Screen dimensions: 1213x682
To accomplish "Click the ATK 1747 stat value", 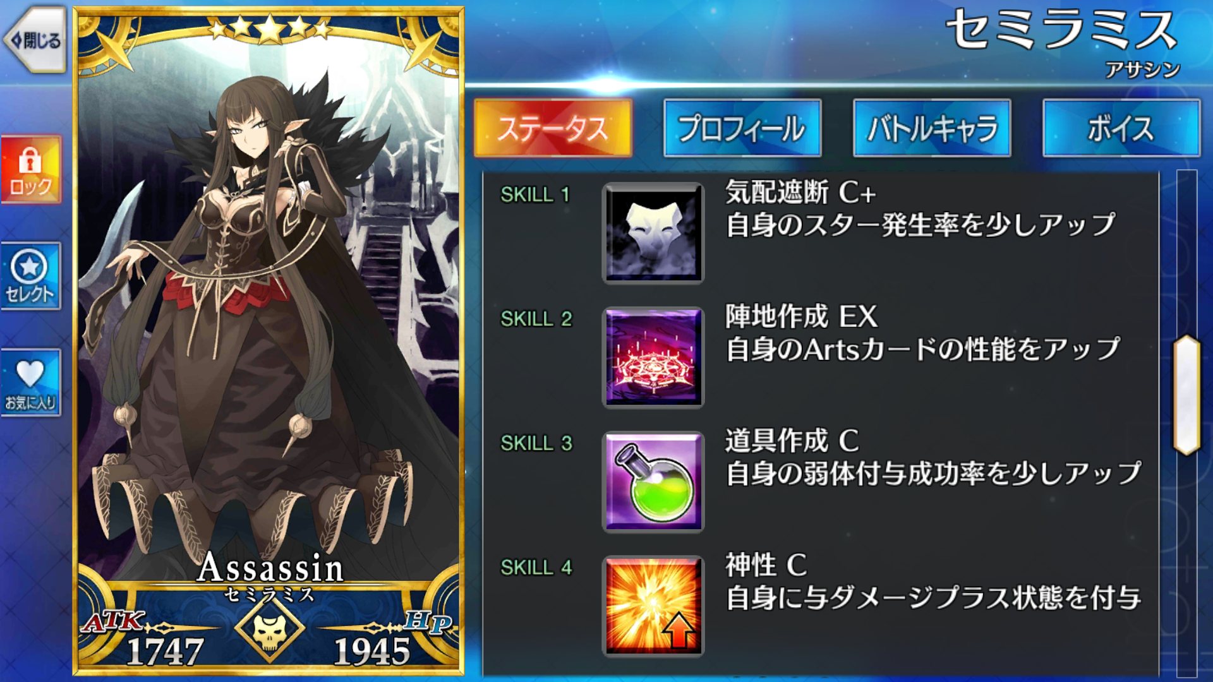I will (x=164, y=651).
